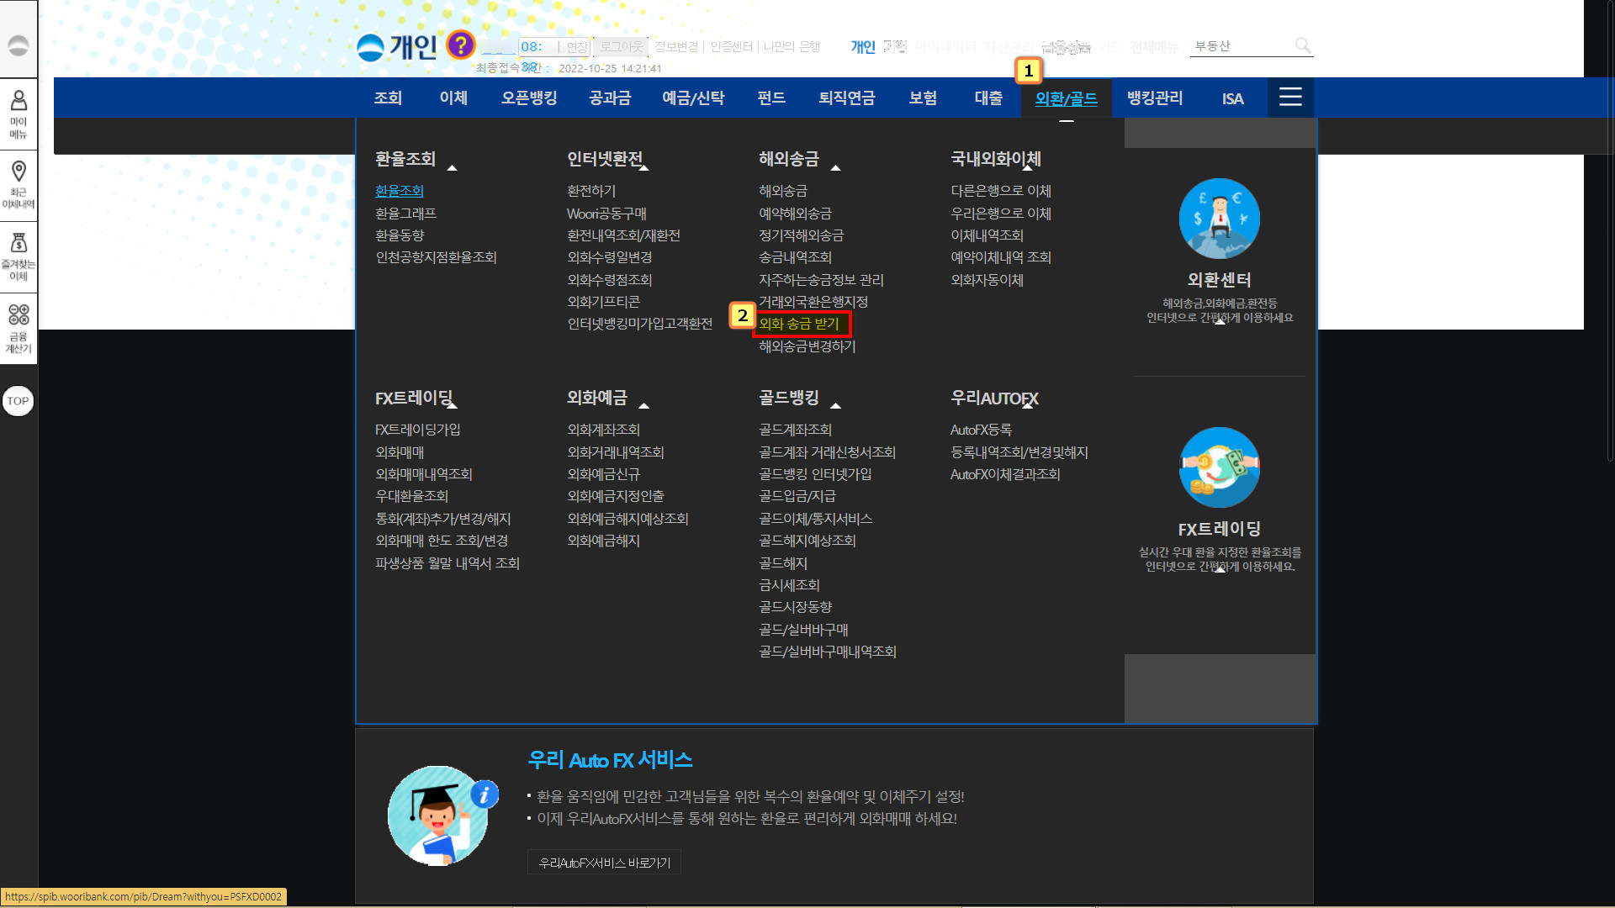Click the 외환센터 globe illustration
The width and height of the screenshot is (1615, 908).
tap(1219, 219)
